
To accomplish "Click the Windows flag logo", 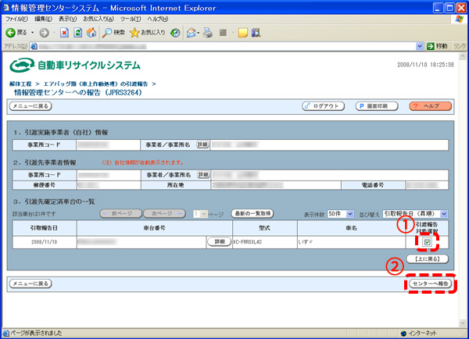I will pos(459,19).
